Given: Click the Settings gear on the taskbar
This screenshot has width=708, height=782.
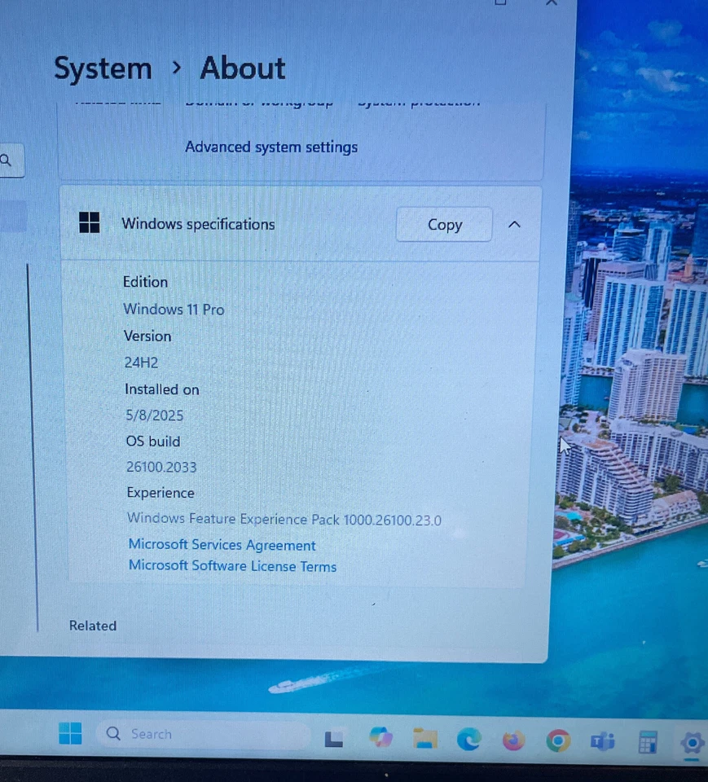Looking at the screenshot, I should (x=692, y=744).
